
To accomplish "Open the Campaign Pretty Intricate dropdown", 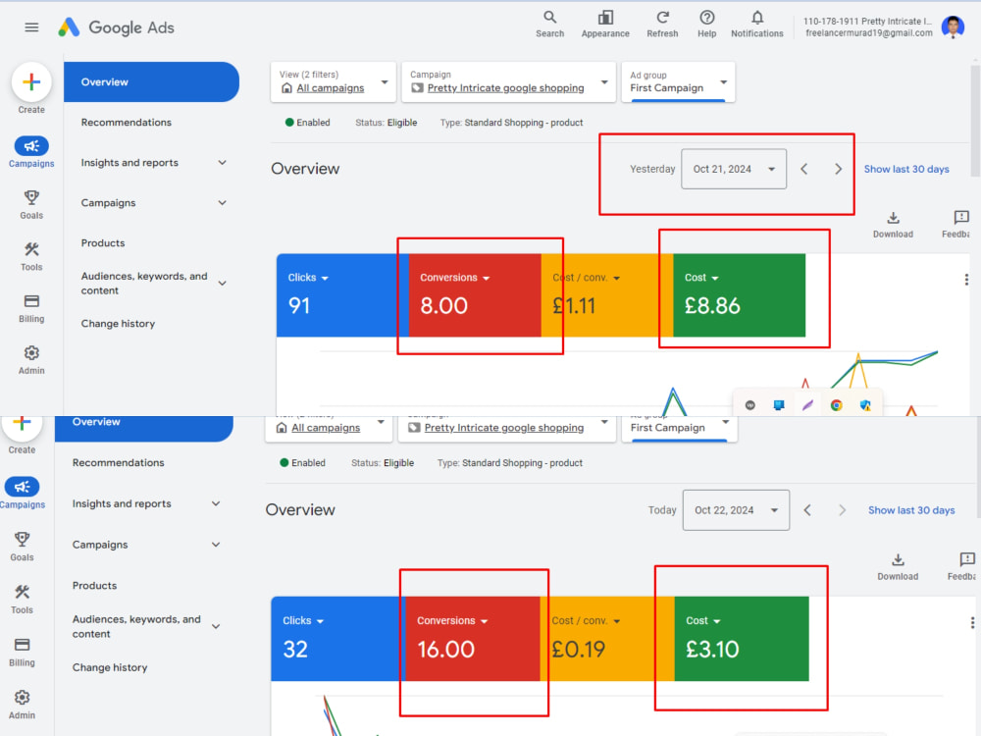I will pos(508,81).
